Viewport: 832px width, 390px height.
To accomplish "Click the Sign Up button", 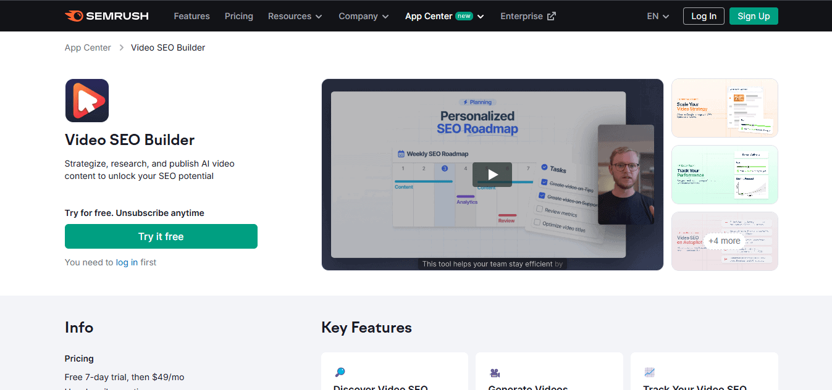I will [754, 16].
